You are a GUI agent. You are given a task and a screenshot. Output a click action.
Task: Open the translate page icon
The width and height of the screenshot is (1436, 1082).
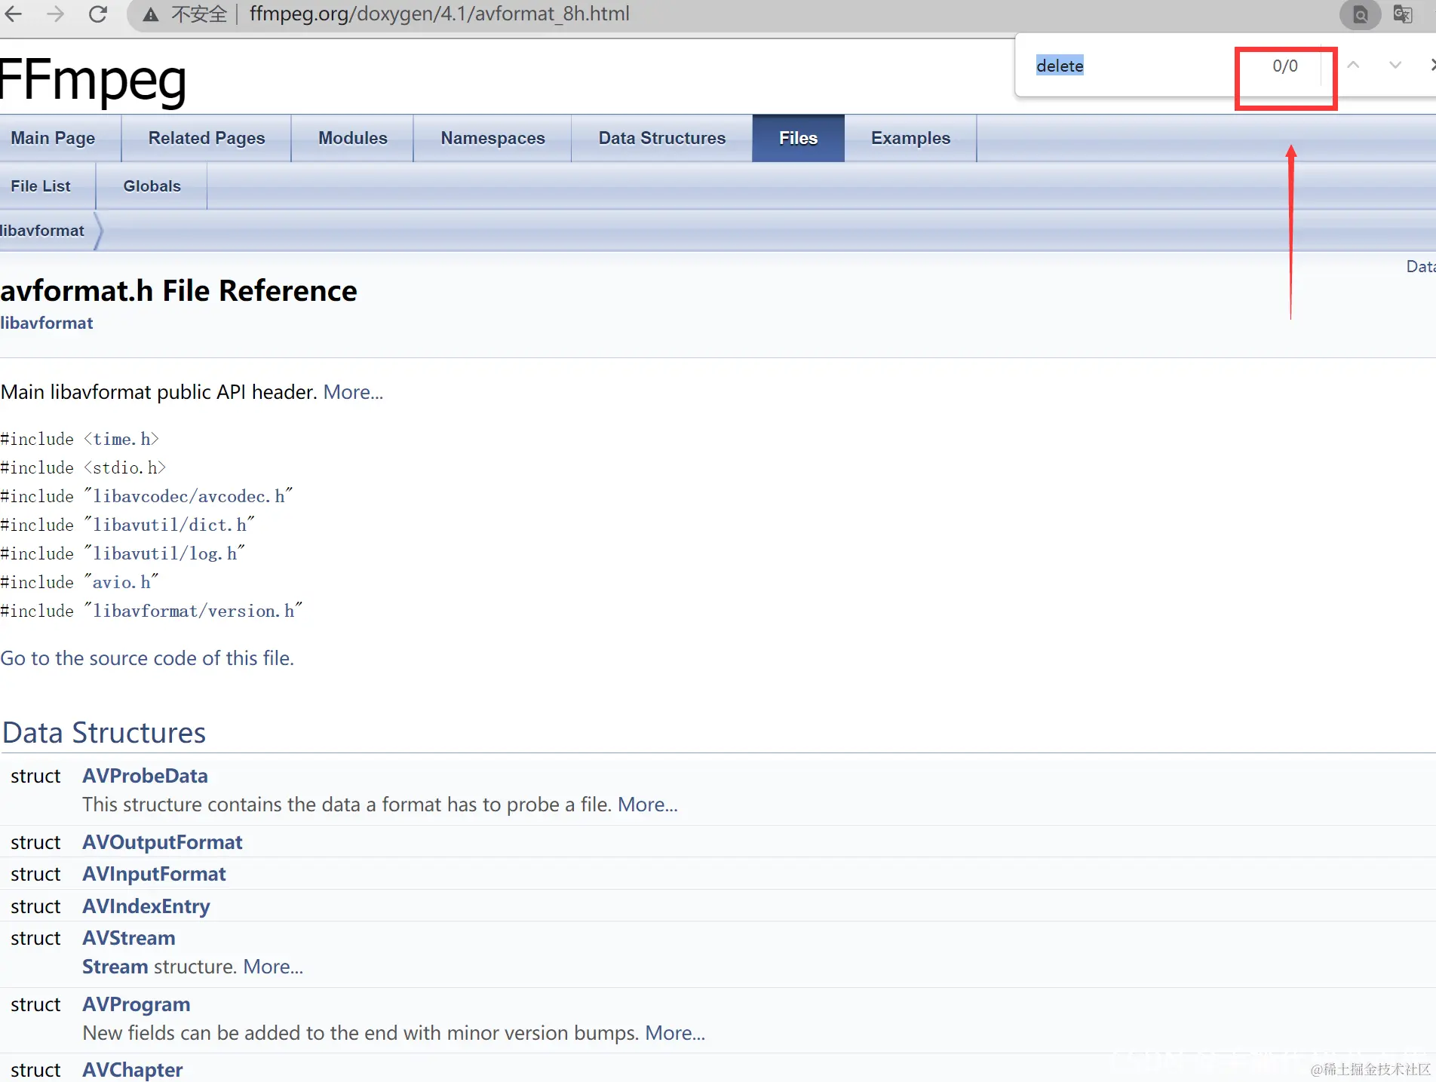pos(1402,14)
